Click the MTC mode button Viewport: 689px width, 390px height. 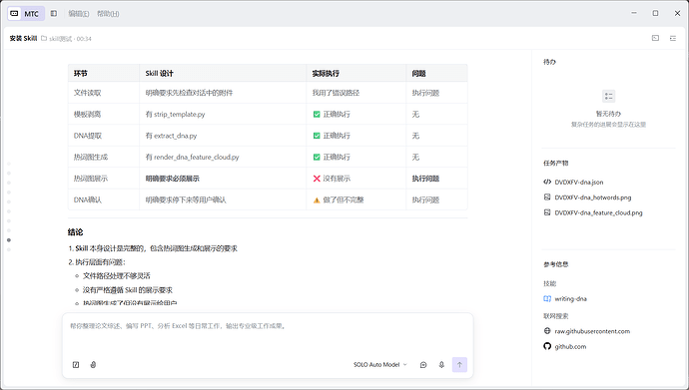click(26, 14)
